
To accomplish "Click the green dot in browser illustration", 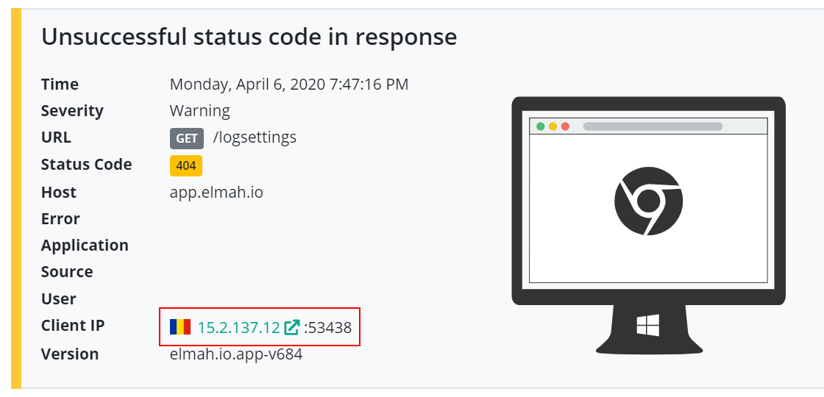I will (x=540, y=126).
